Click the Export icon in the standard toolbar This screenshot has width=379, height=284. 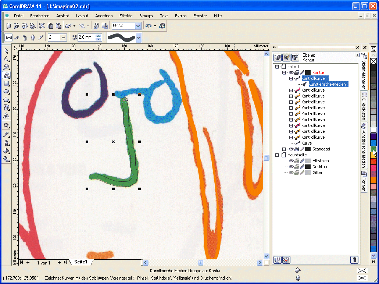(x=105, y=26)
